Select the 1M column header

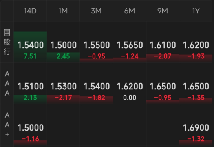(63, 11)
